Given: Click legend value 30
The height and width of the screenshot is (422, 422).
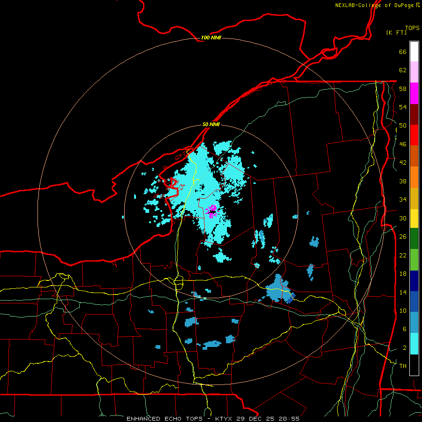Looking at the screenshot, I should click(403, 218).
